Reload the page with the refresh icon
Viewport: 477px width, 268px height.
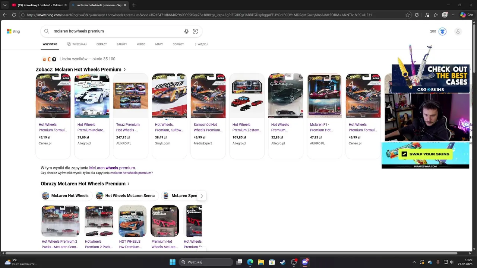(x=14, y=15)
